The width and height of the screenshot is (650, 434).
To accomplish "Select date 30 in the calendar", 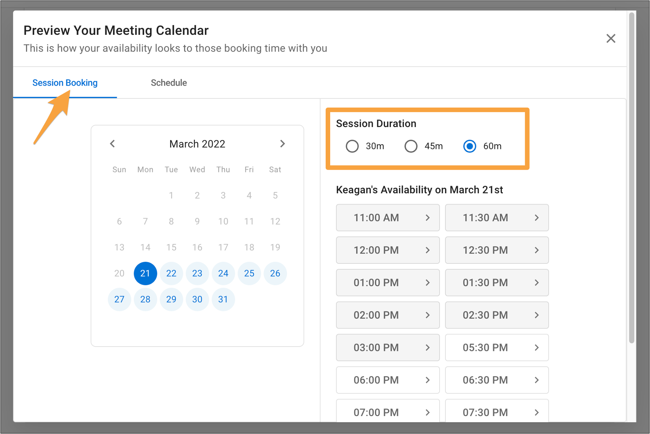I will [197, 299].
